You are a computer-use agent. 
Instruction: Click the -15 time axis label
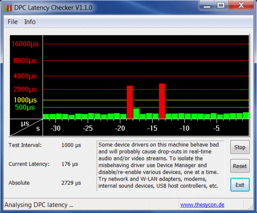(152, 128)
